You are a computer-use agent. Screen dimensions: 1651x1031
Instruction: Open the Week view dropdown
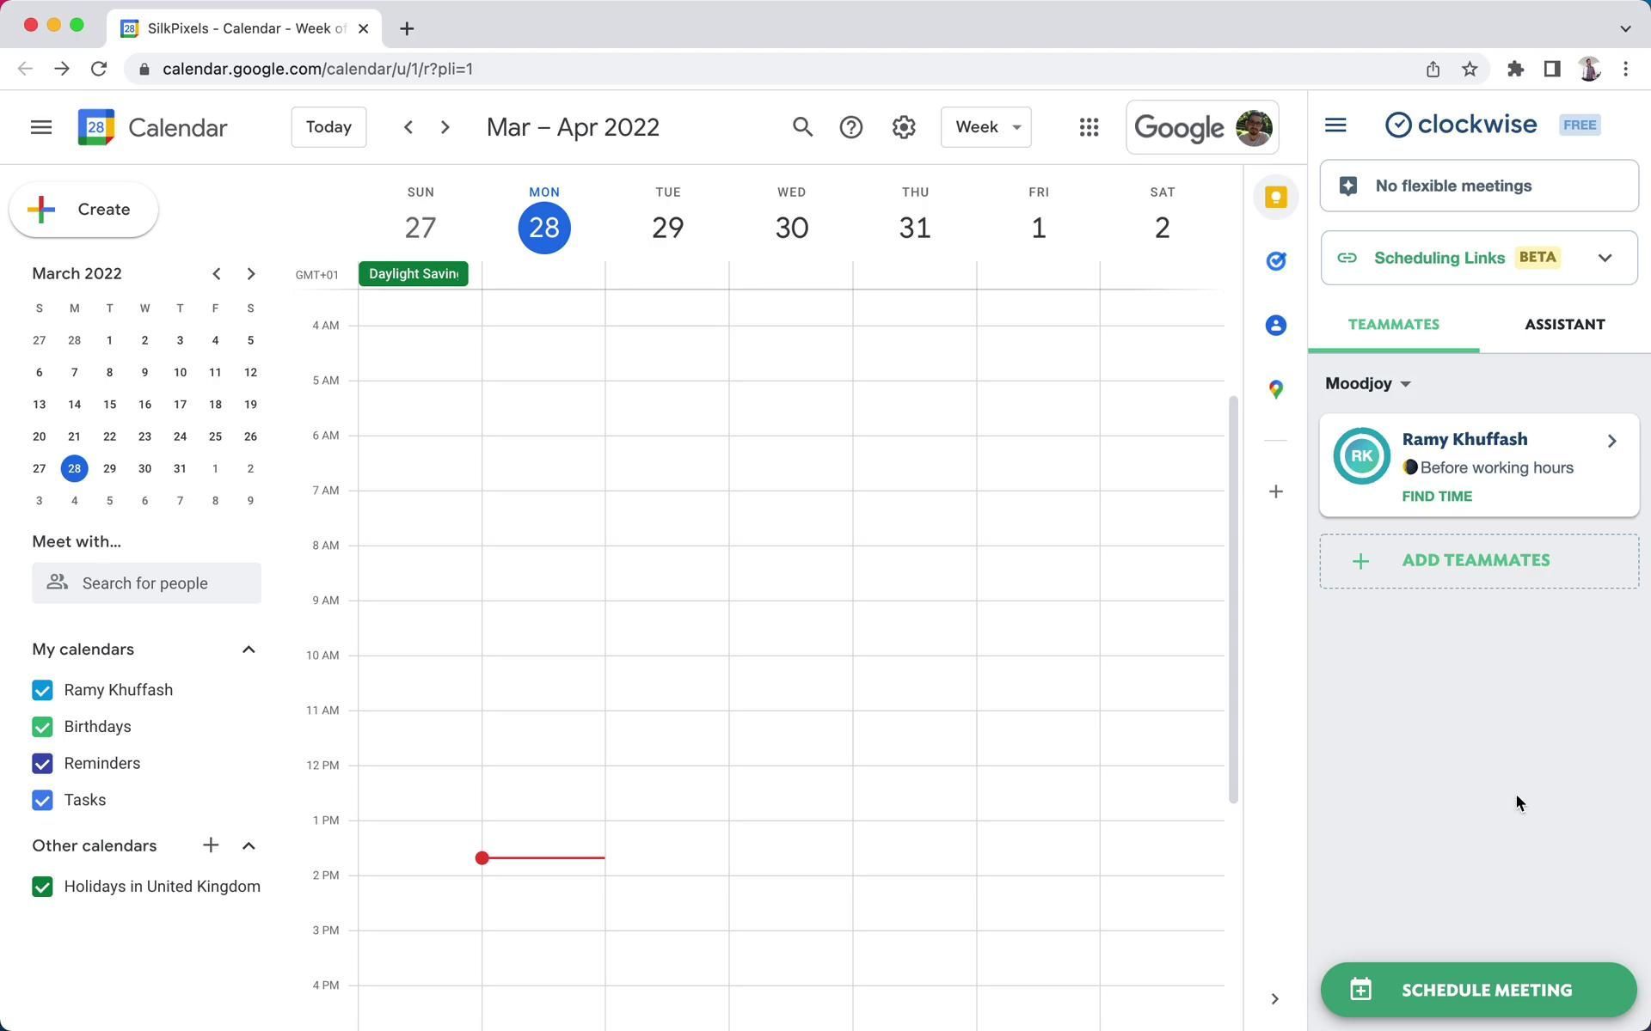(985, 127)
